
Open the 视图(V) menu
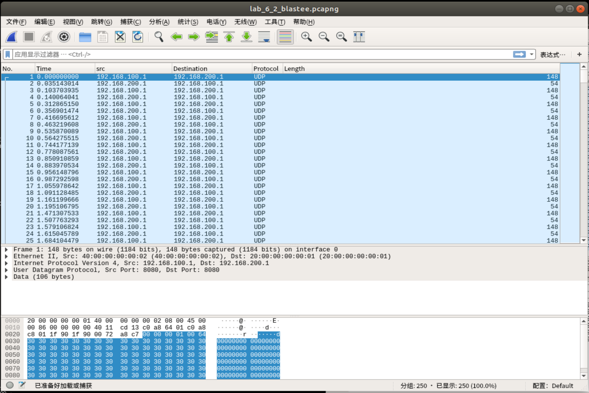tap(73, 22)
